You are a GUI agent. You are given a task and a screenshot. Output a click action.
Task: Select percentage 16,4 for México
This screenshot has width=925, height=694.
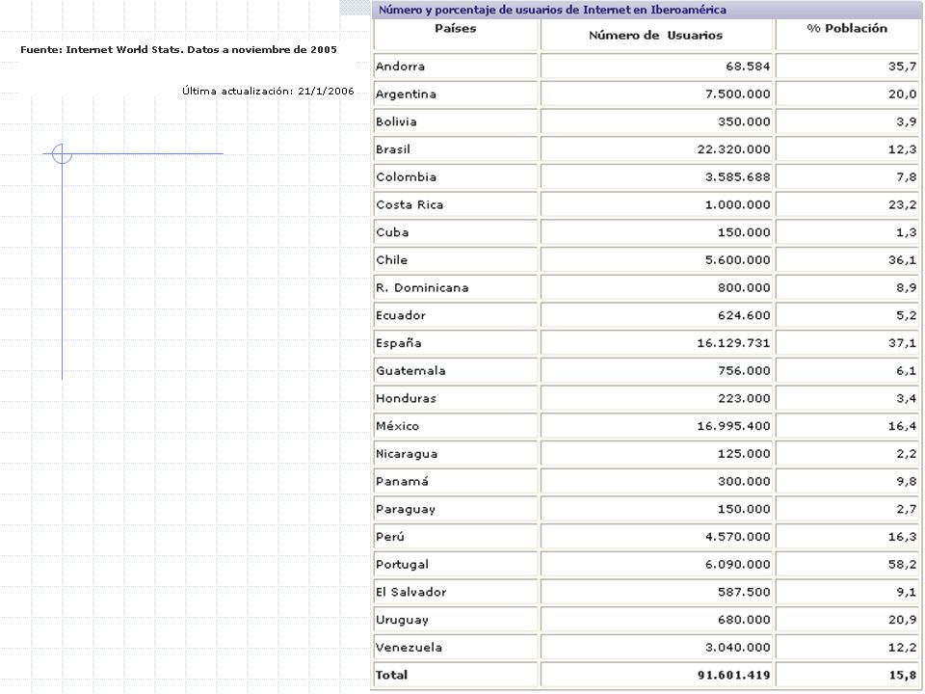pyautogui.click(x=903, y=426)
